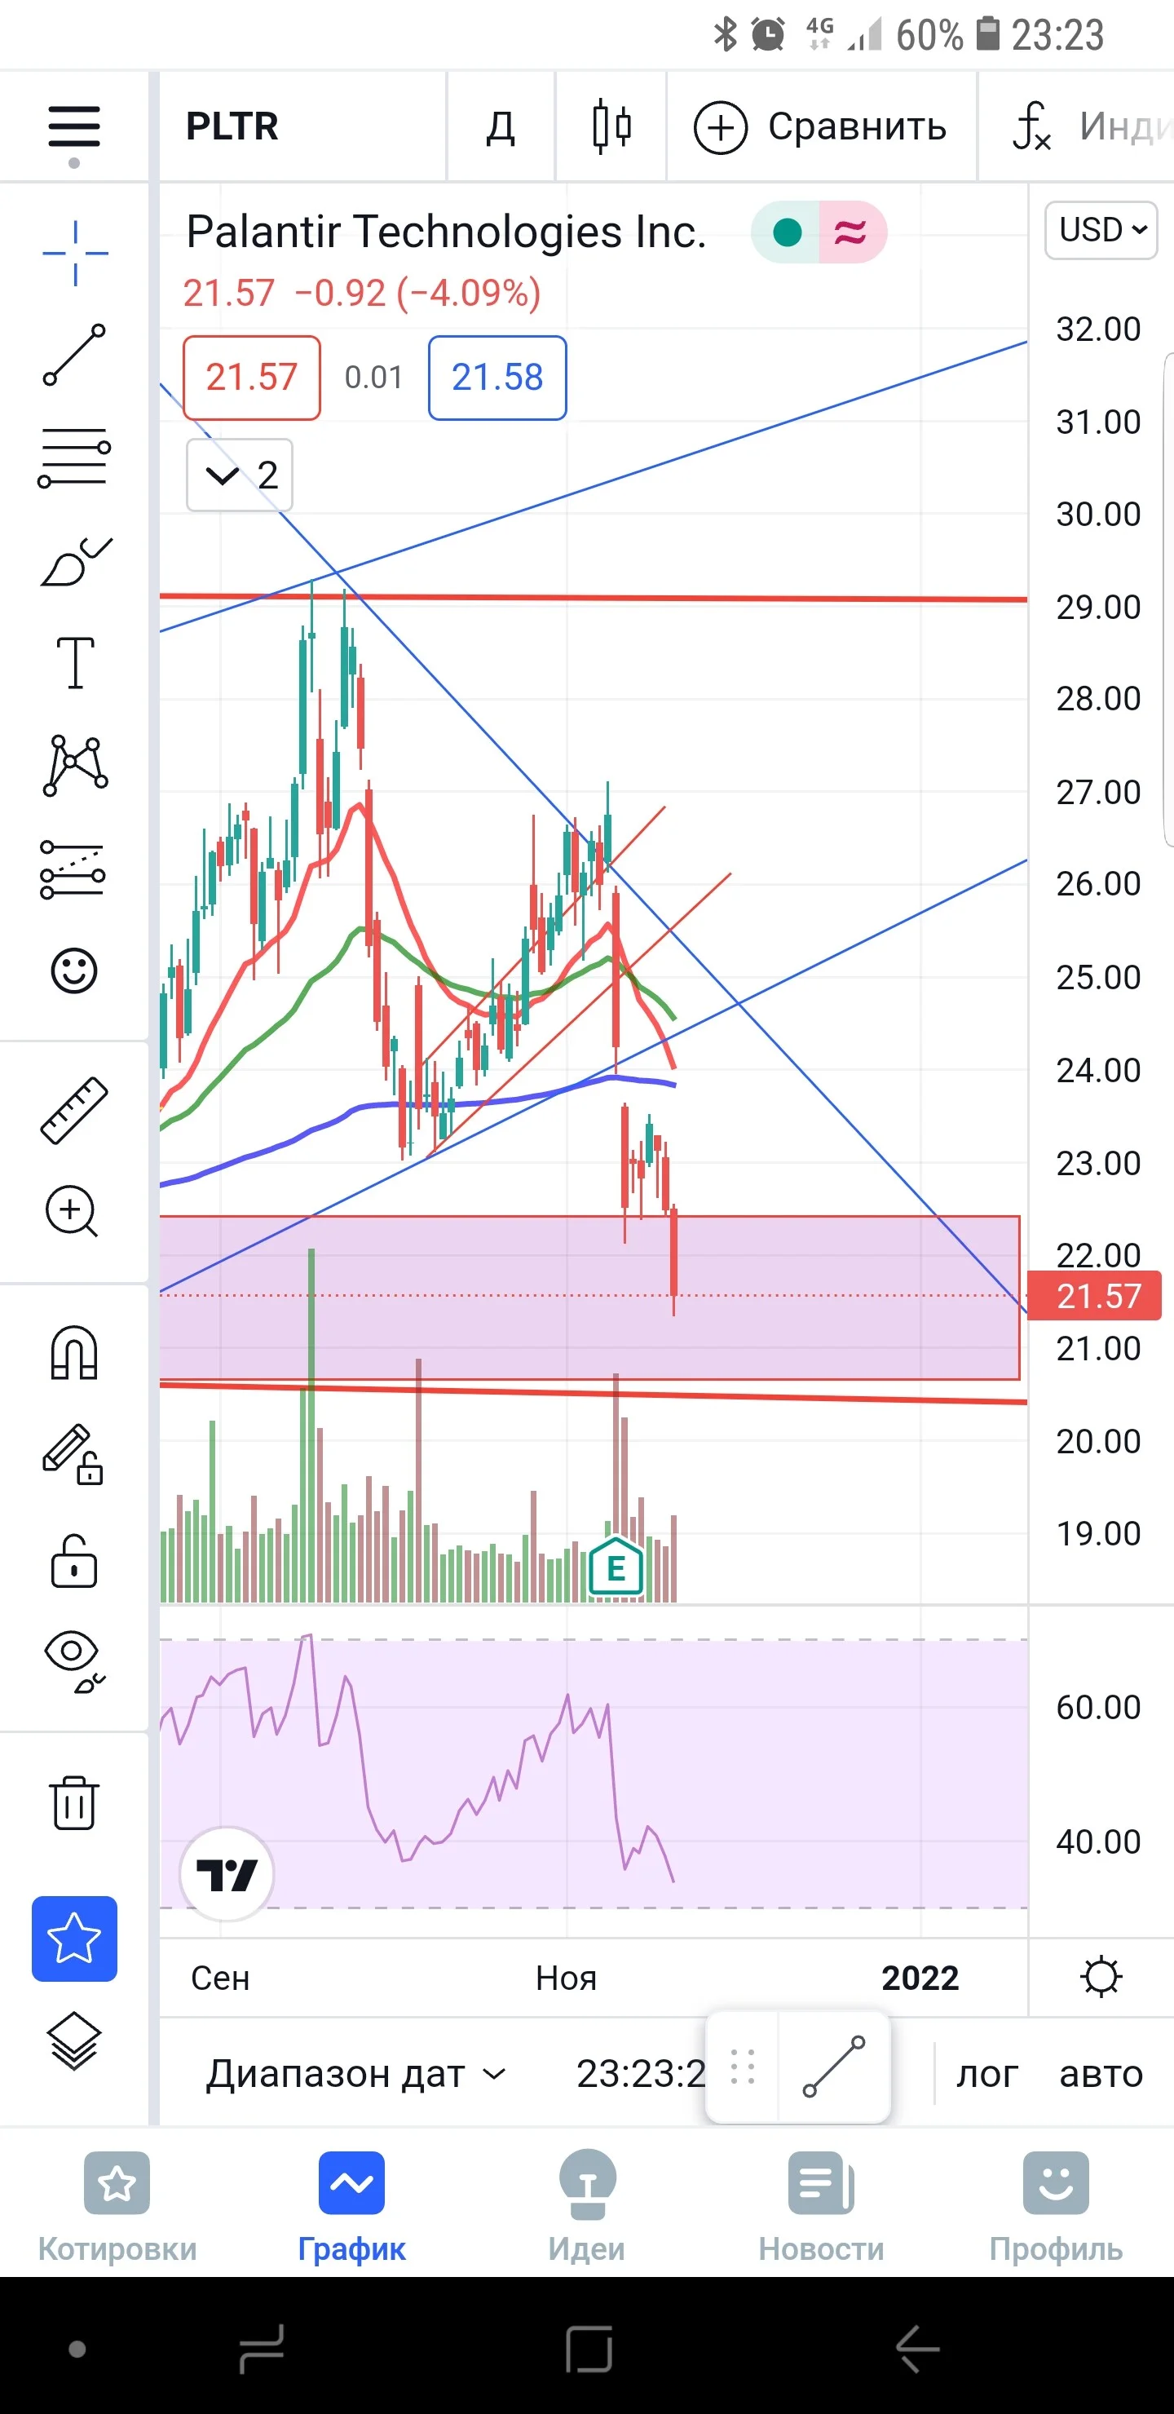
Task: Enable лог scale option
Action: point(986,2073)
